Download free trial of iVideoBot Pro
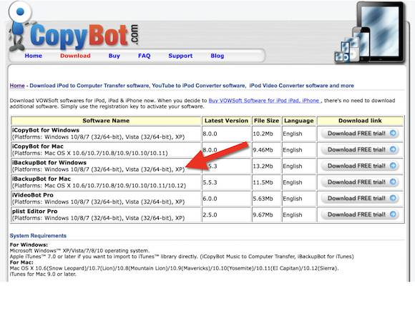The image size is (415, 311). tap(360, 198)
